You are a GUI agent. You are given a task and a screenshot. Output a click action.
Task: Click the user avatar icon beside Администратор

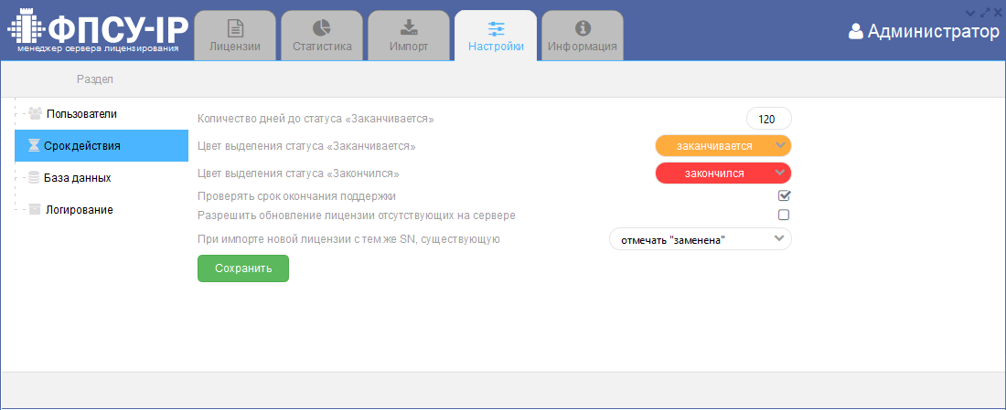tap(856, 32)
